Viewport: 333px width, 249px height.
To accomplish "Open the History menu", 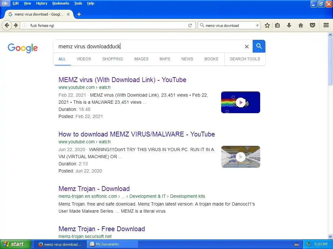I will (41, 3).
